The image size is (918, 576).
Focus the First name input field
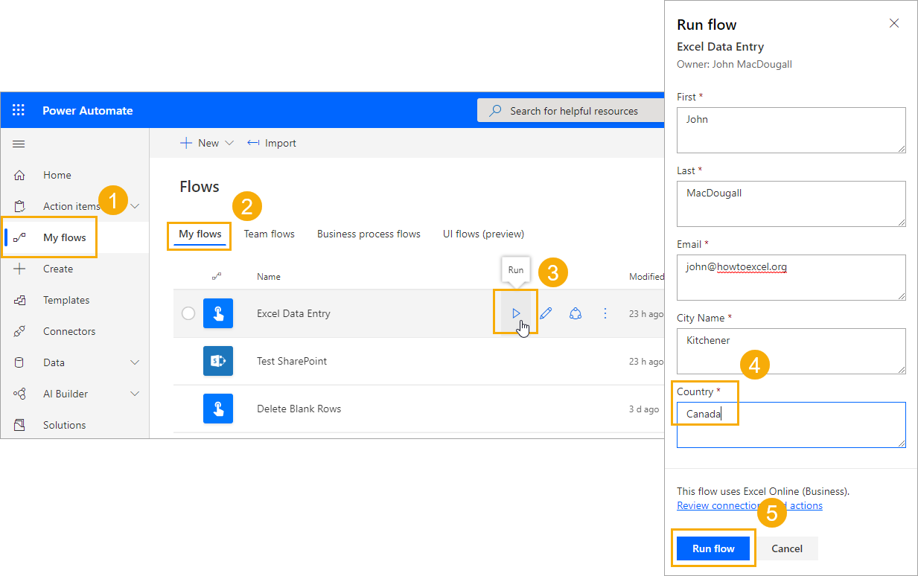(791, 130)
